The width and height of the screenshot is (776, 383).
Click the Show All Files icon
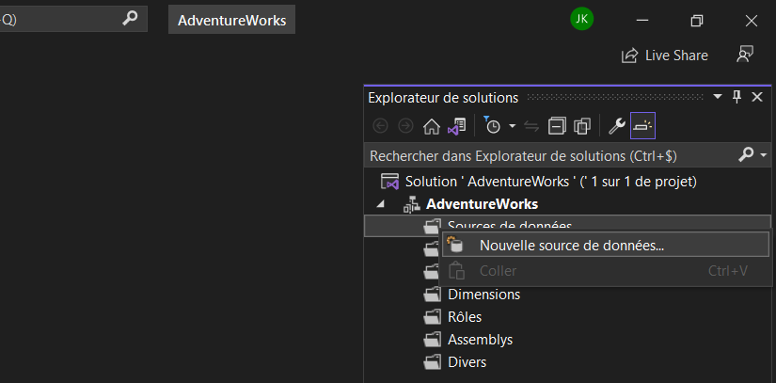click(x=582, y=127)
